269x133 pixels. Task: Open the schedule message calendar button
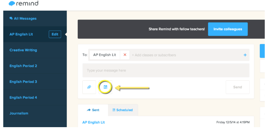point(105,87)
